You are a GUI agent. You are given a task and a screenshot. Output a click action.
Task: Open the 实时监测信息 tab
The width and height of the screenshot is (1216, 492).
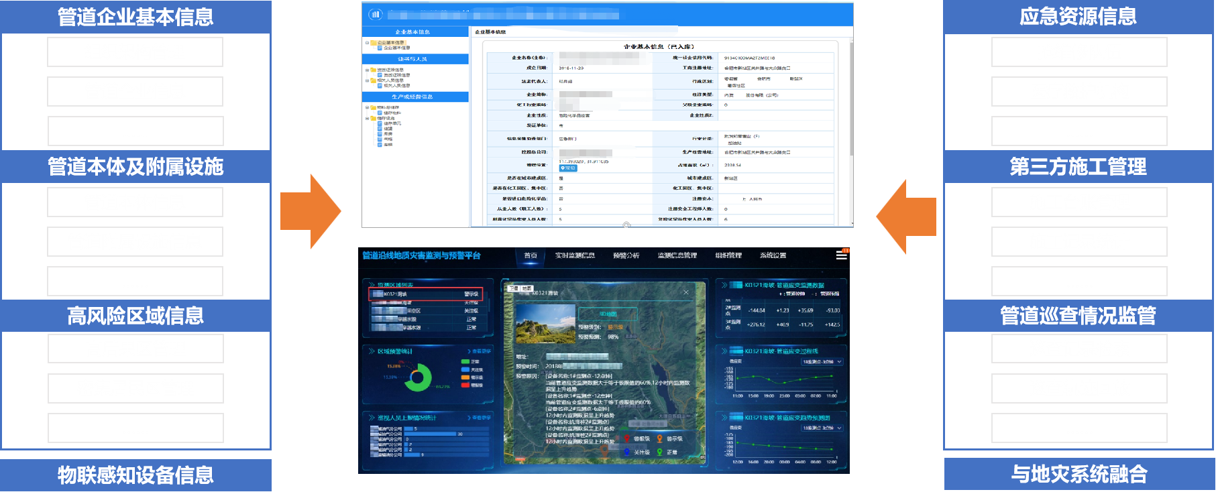575,255
